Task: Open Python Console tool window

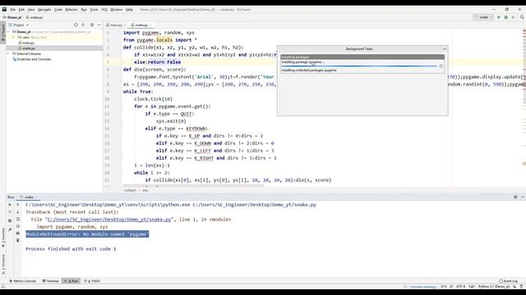Action: pyautogui.click(x=23, y=281)
